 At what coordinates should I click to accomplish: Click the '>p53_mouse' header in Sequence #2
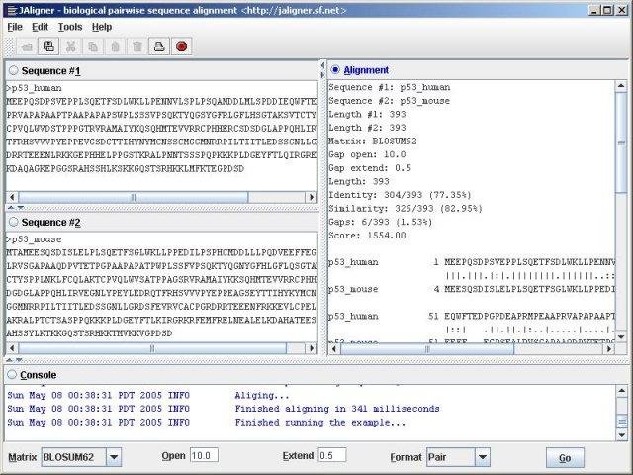click(34, 239)
